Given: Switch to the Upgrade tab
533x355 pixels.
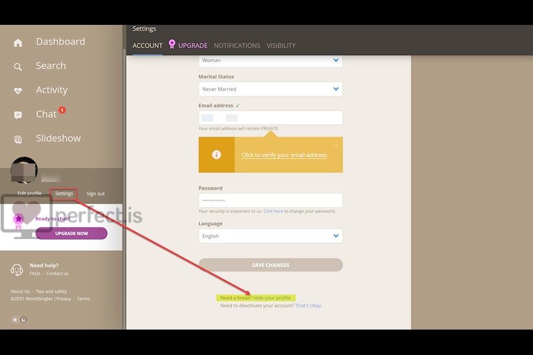Looking at the screenshot, I should 192,46.
